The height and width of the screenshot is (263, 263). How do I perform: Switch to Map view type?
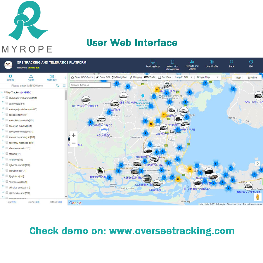[x=238, y=78]
